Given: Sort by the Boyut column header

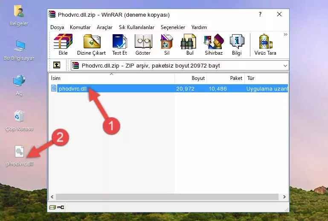Looking at the screenshot, I should point(191,78).
